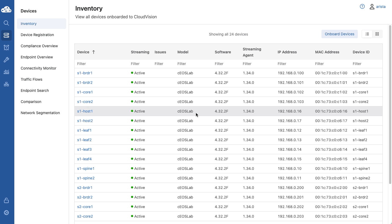The height and width of the screenshot is (224, 392).
Task: Click the vertical scrollbar of inventory table
Action: [390, 104]
